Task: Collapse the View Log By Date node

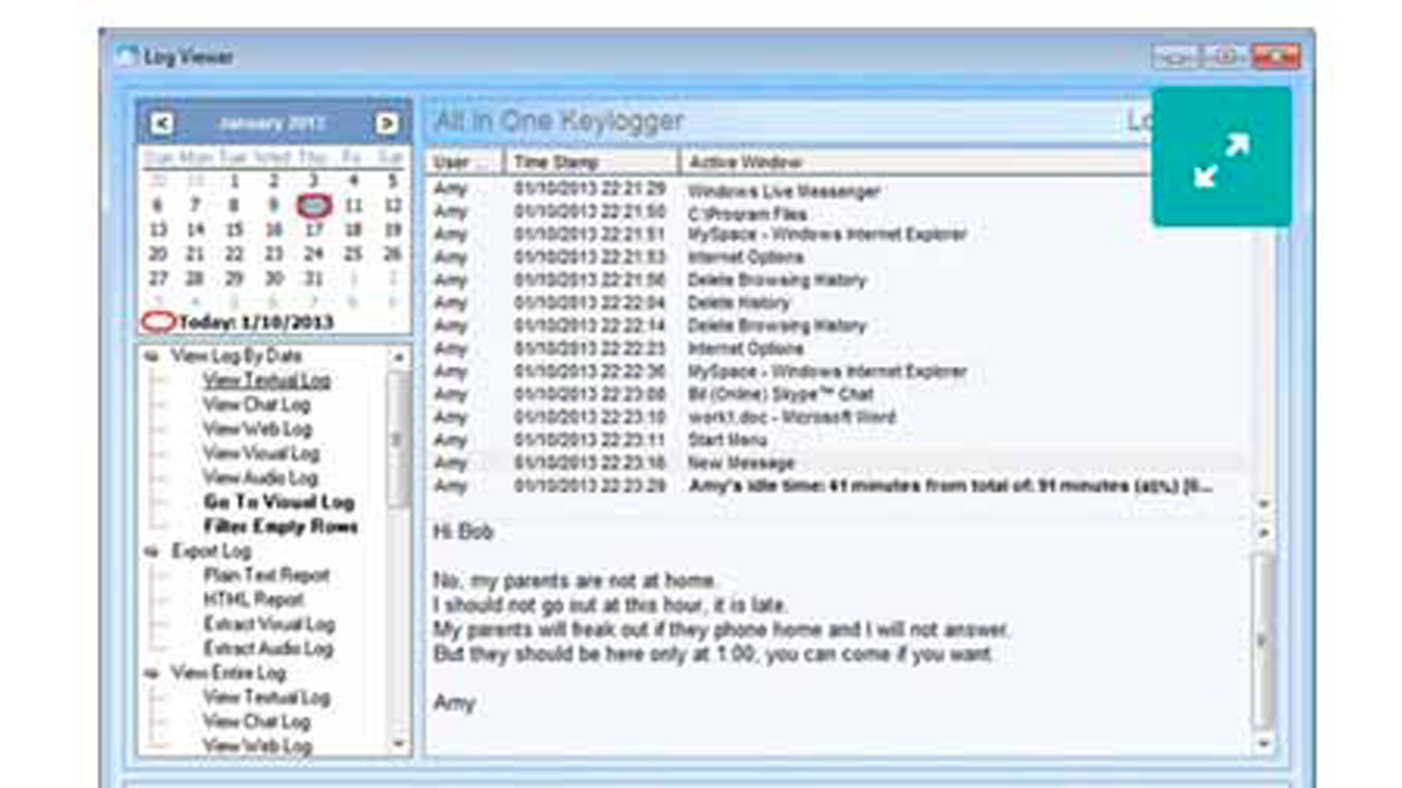Action: [x=152, y=357]
